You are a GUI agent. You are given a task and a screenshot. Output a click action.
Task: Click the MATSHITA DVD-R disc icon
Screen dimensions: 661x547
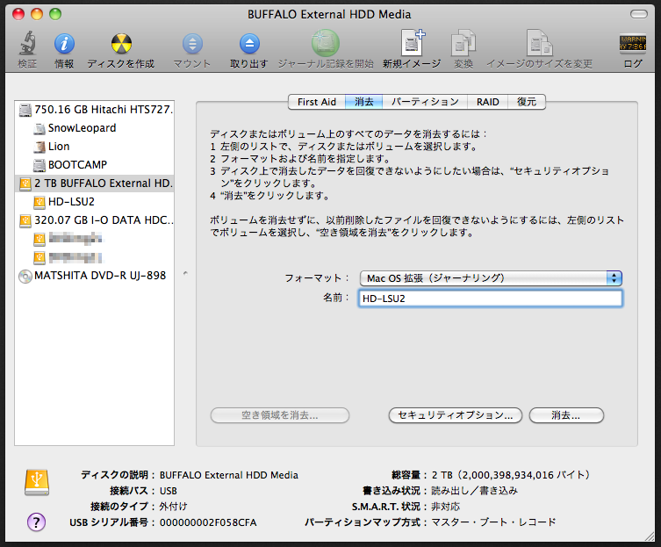25,277
